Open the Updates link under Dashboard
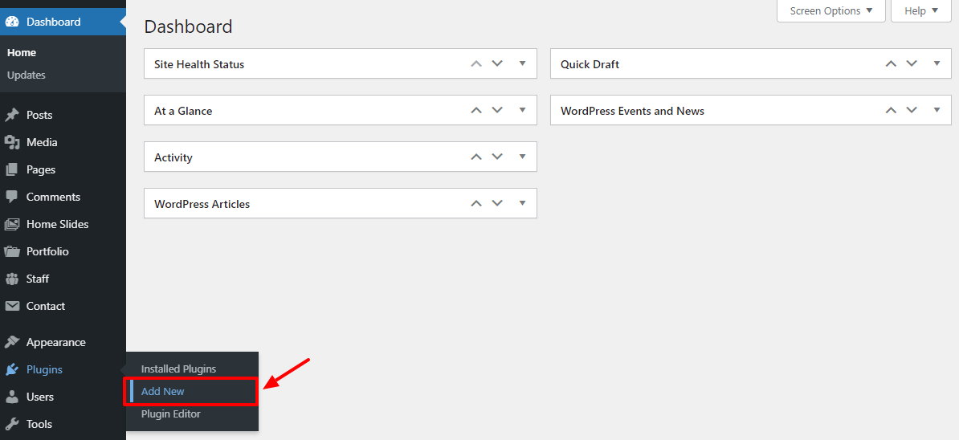Viewport: 959px width, 440px height. tap(27, 75)
